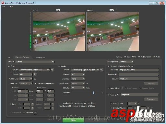Enable the Limit By Duration checkbox
The height and width of the screenshot is (124, 166).
coord(111,108)
